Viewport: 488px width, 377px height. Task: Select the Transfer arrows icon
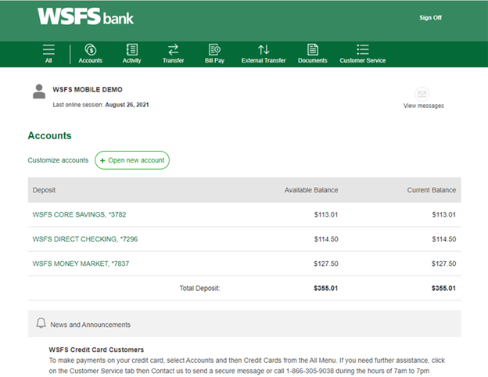tap(173, 49)
